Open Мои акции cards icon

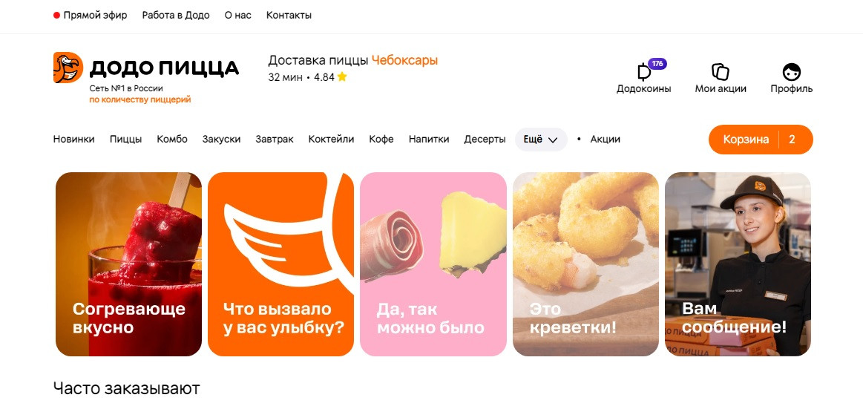(721, 71)
